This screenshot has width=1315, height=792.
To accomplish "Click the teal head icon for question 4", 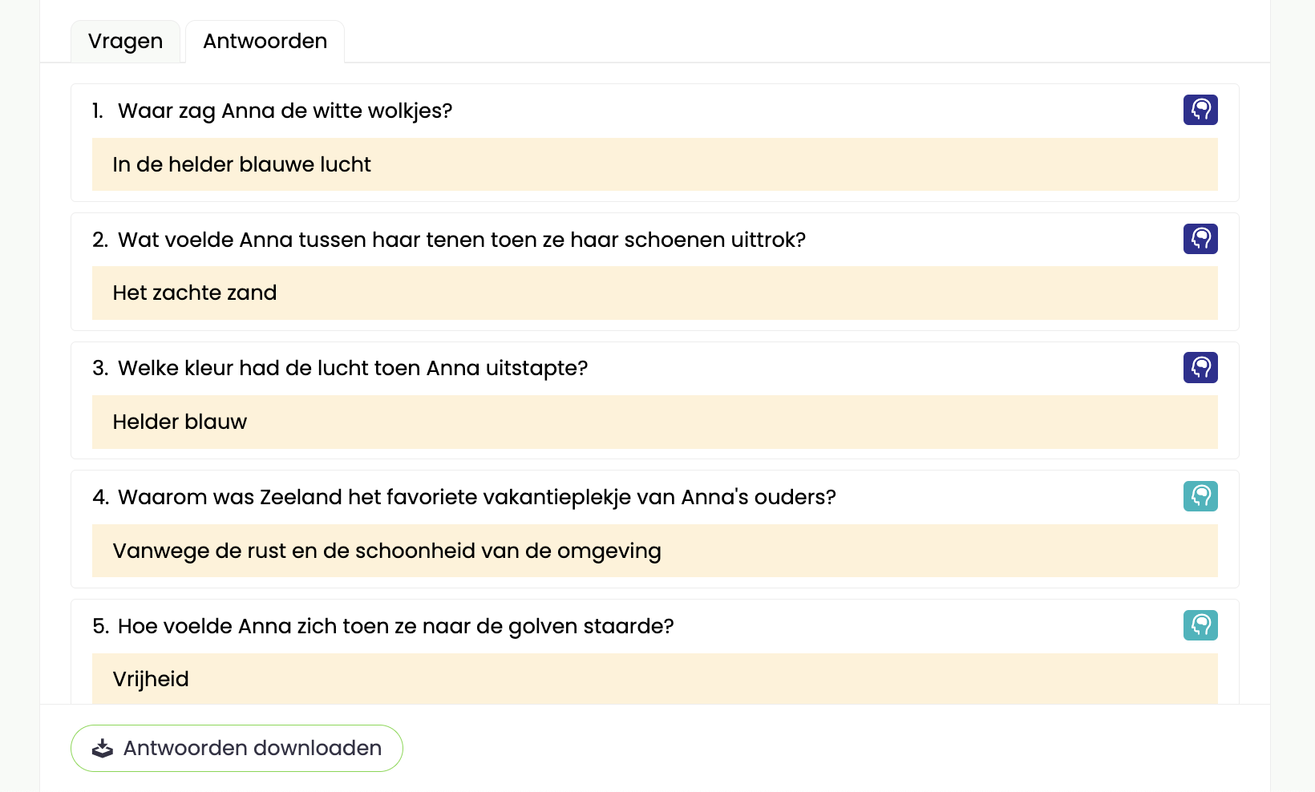I will click(1200, 496).
